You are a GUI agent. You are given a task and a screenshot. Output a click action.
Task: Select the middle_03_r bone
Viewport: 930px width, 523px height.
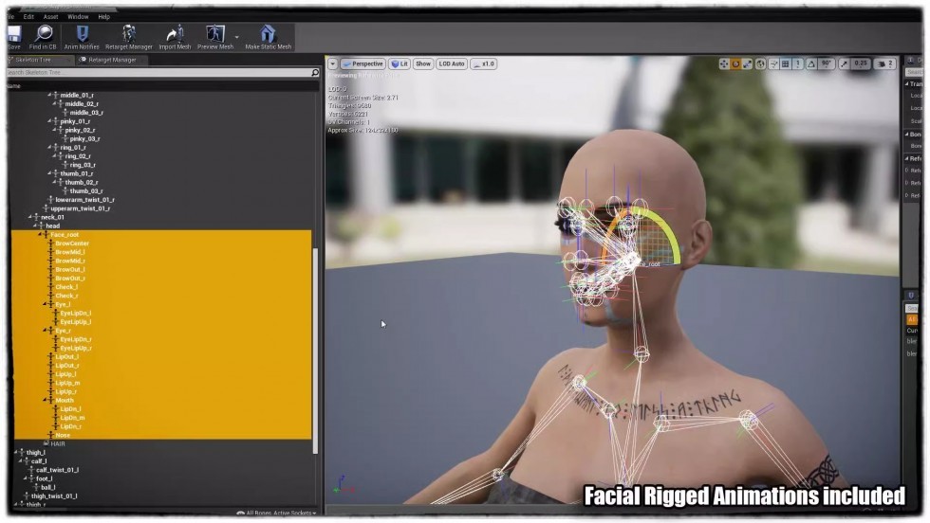(x=86, y=113)
